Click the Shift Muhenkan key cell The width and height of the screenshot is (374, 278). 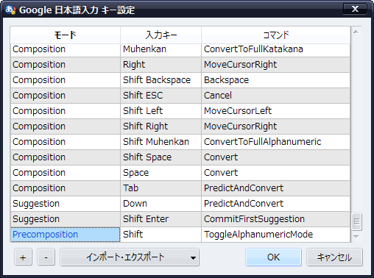pyautogui.click(x=160, y=142)
